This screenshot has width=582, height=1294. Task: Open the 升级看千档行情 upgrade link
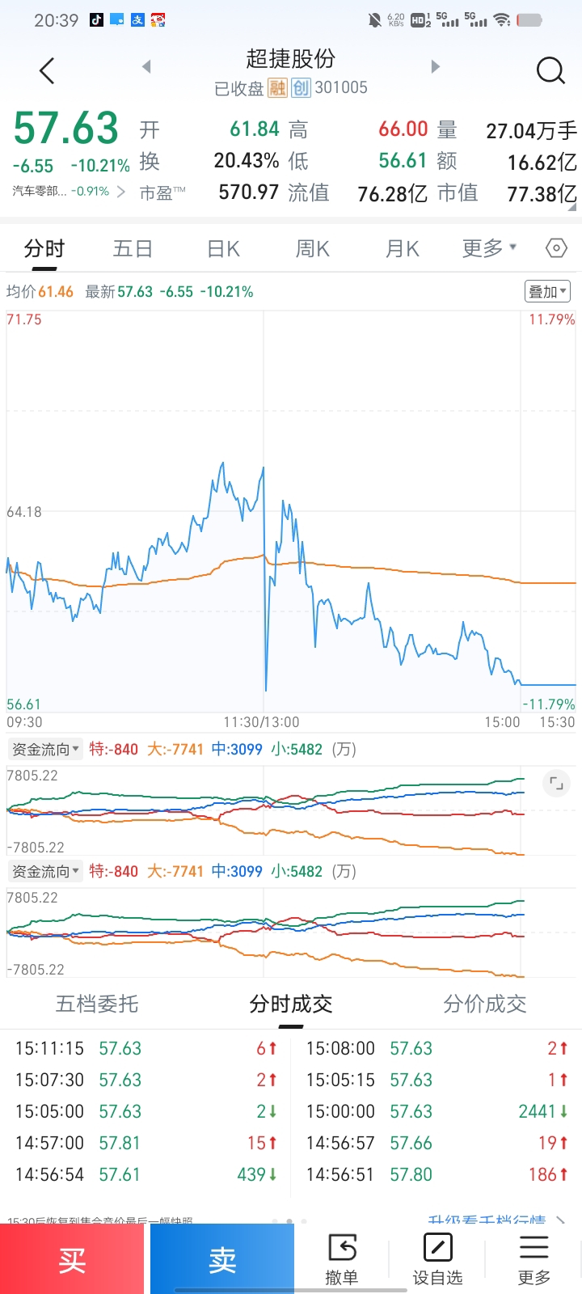[495, 1220]
